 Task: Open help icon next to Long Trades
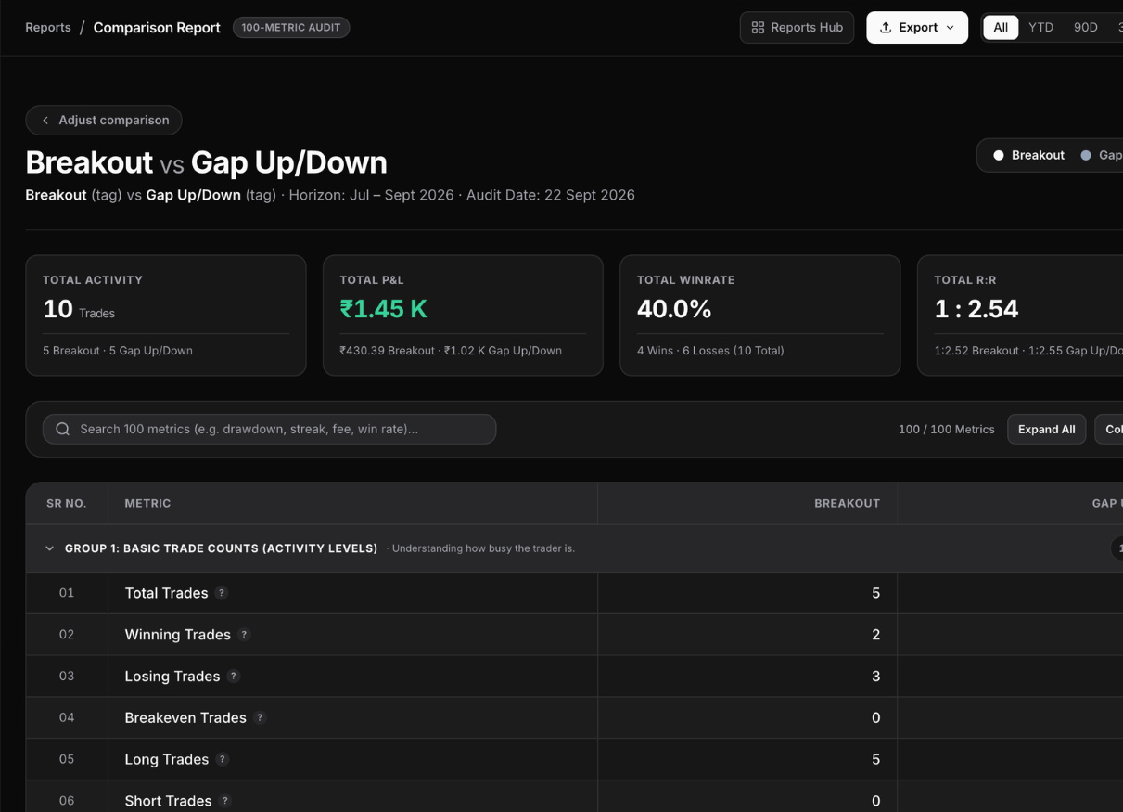[223, 759]
